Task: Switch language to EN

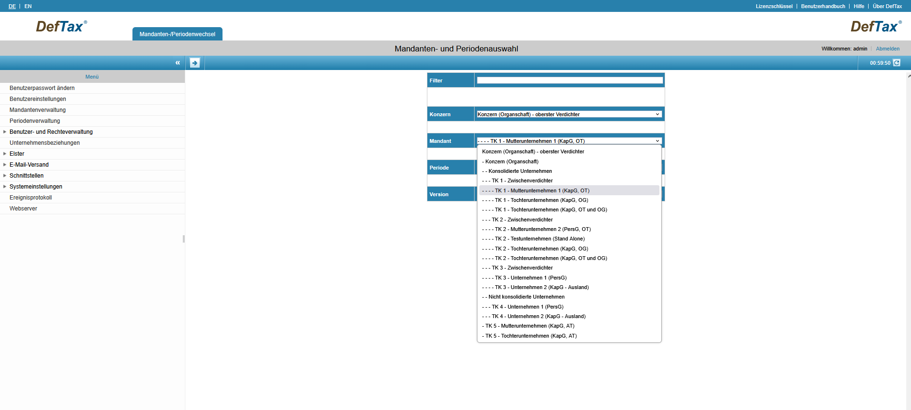Action: point(28,6)
